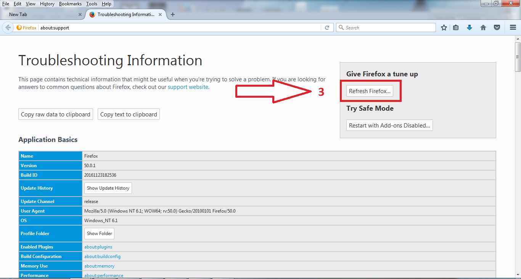Click the Update History row label
Viewport: 521px width, 279px height.
[51, 188]
